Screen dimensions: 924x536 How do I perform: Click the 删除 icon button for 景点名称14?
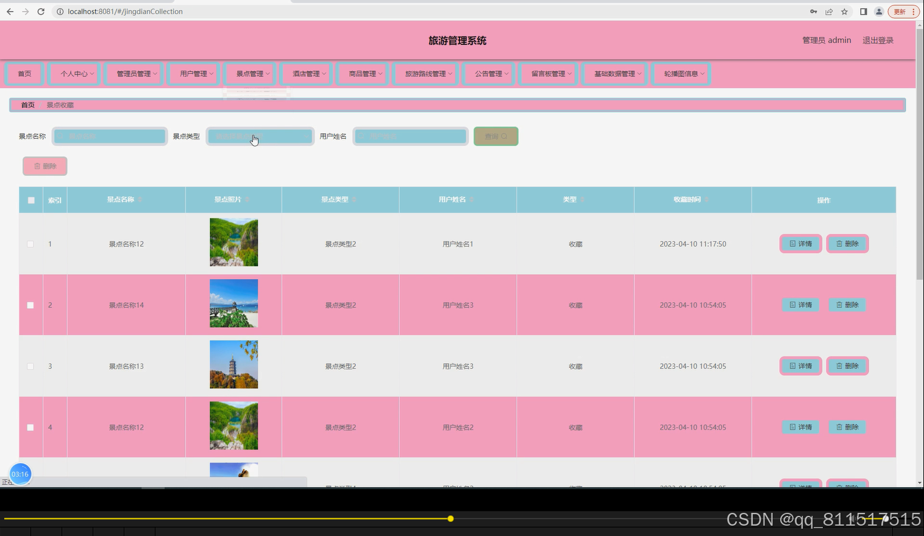(x=847, y=305)
